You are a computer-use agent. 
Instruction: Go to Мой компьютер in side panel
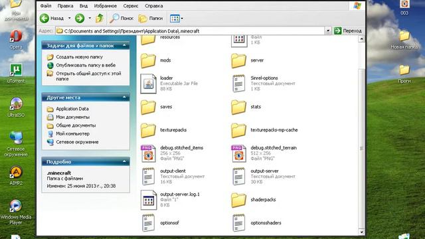click(72, 133)
